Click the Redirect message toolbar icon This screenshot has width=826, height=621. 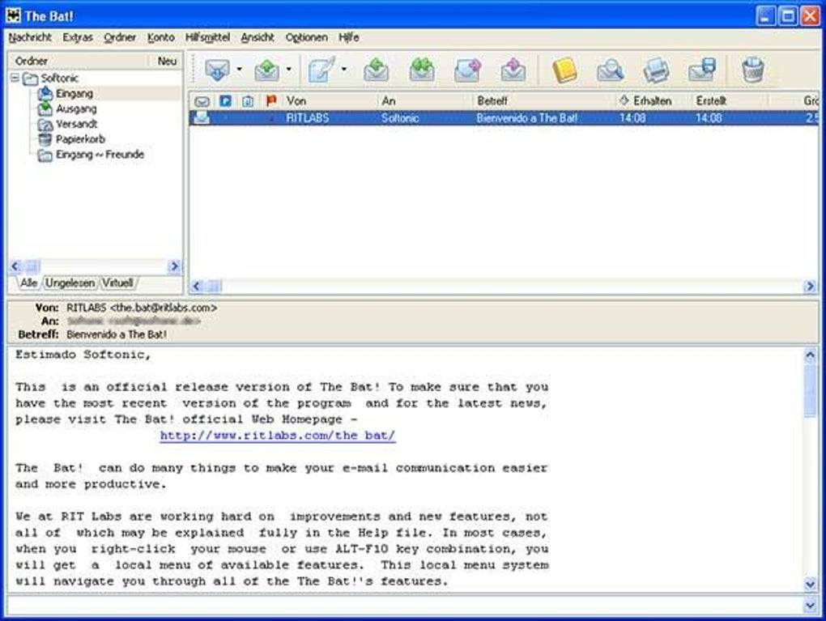pos(513,70)
